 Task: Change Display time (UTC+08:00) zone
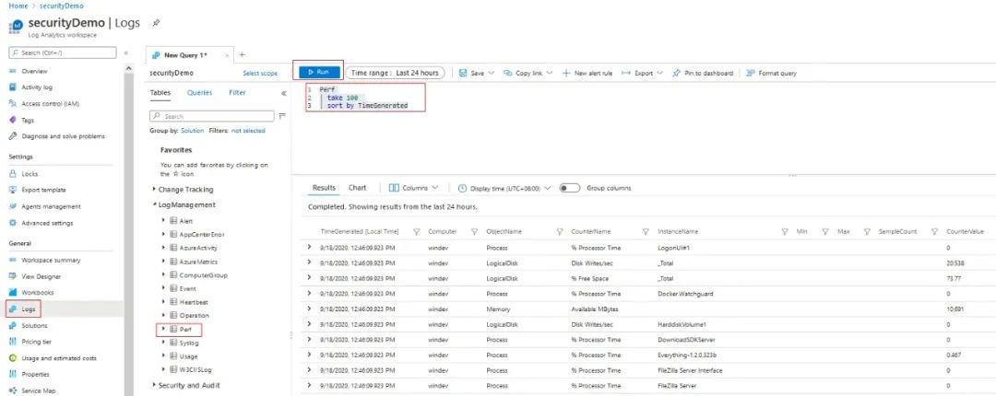tap(504, 189)
